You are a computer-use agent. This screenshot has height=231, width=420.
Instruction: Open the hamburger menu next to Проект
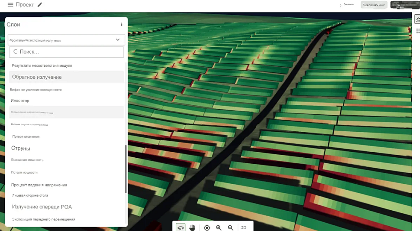[x=10, y=5]
